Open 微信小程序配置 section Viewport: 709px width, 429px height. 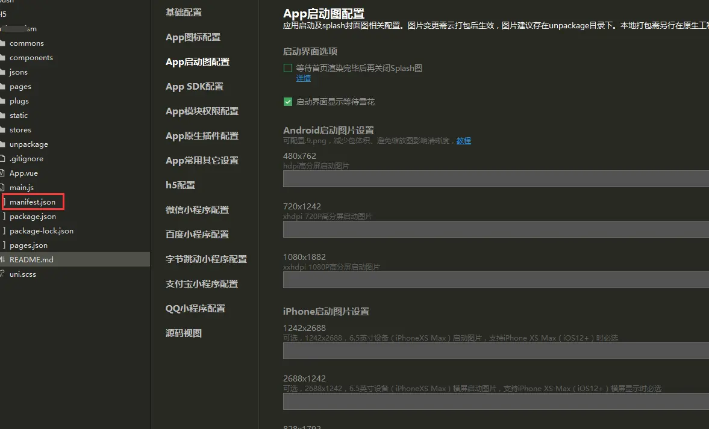coord(197,210)
